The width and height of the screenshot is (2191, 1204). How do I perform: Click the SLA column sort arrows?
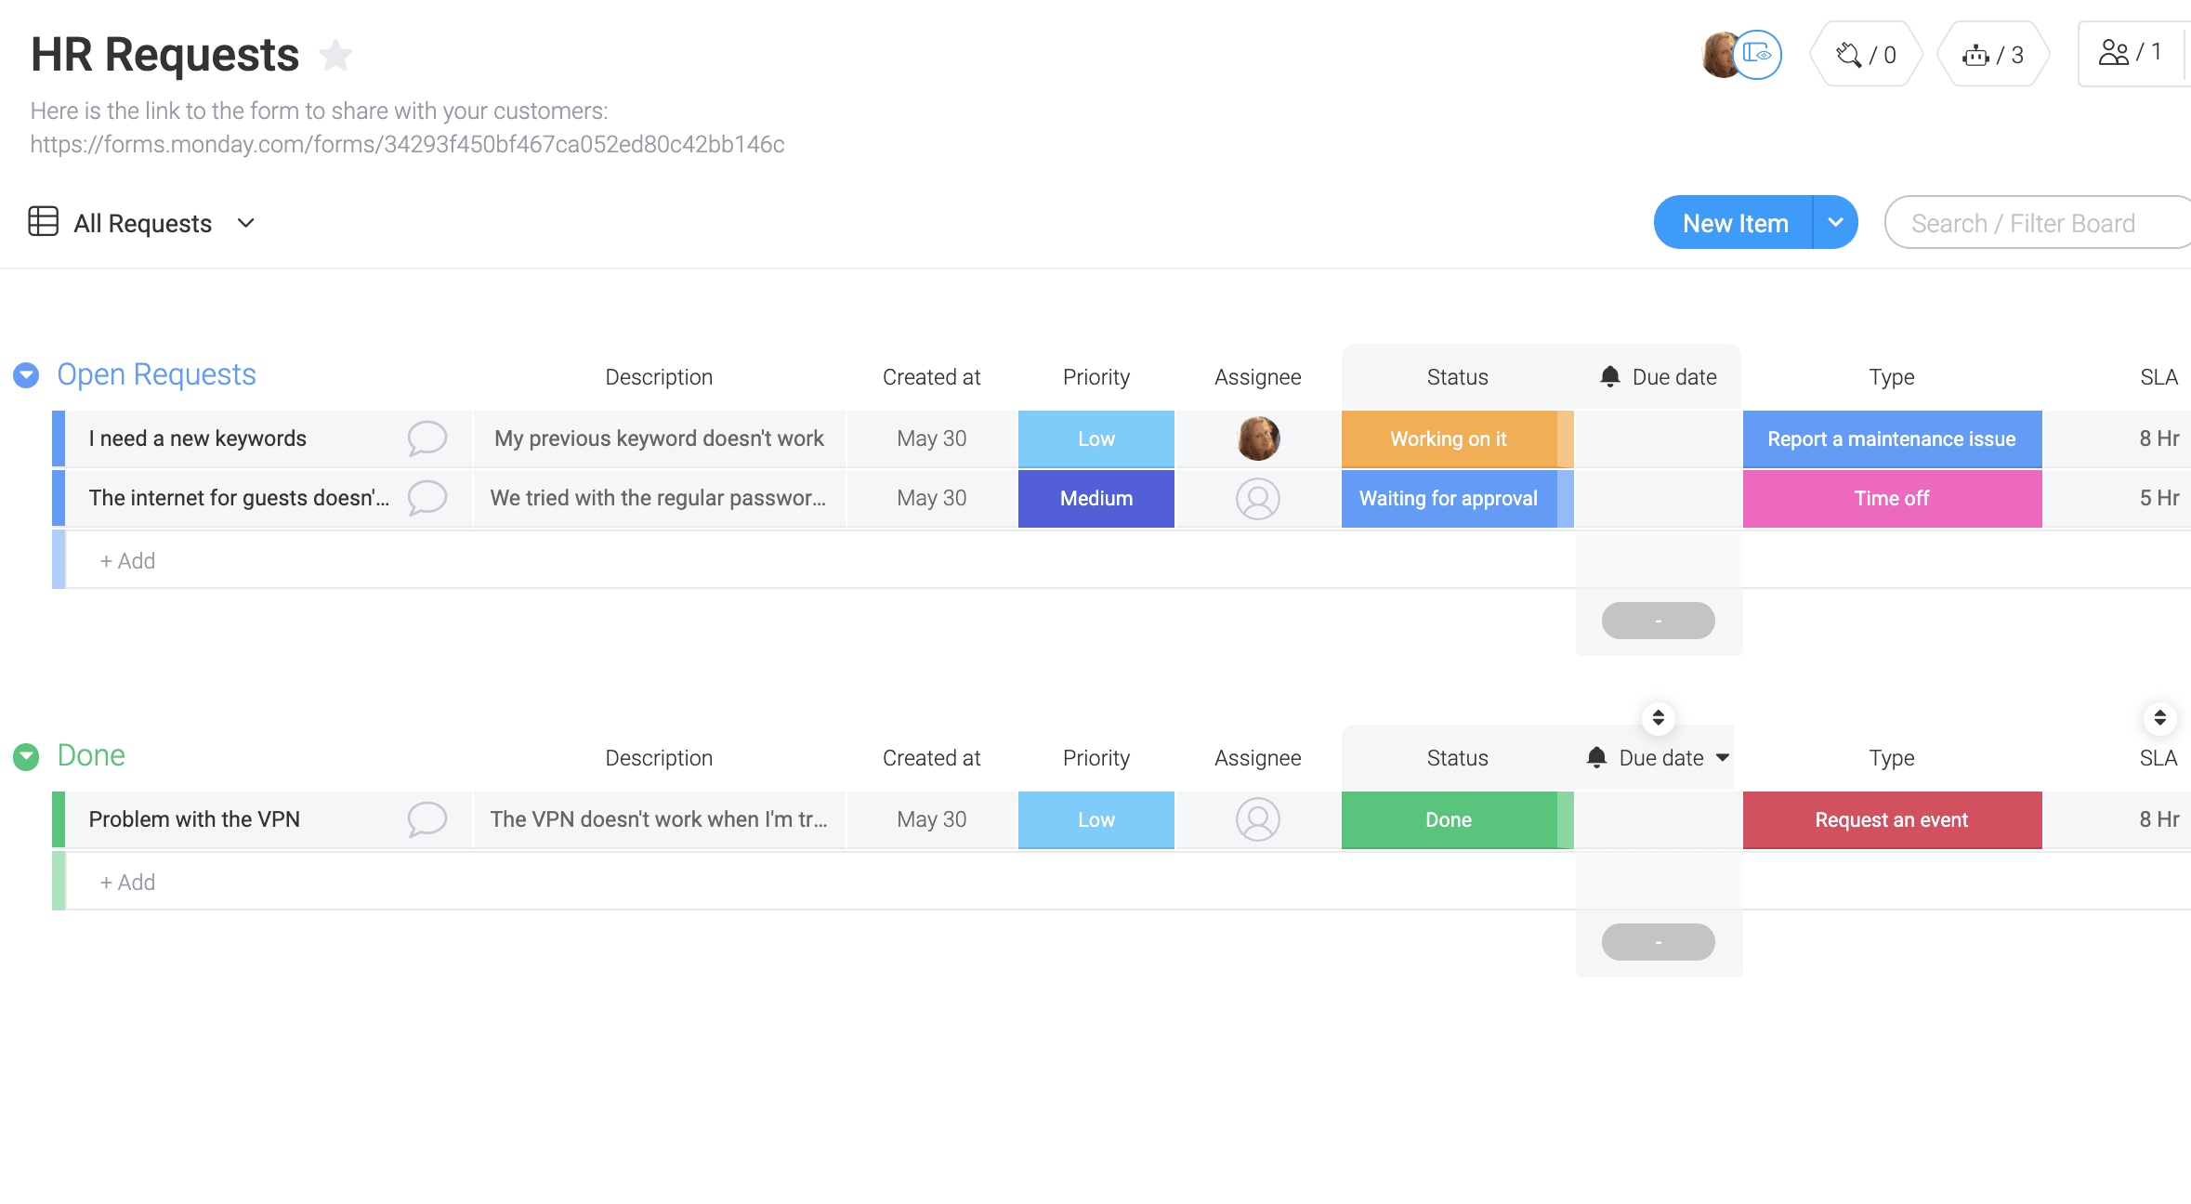2159,718
